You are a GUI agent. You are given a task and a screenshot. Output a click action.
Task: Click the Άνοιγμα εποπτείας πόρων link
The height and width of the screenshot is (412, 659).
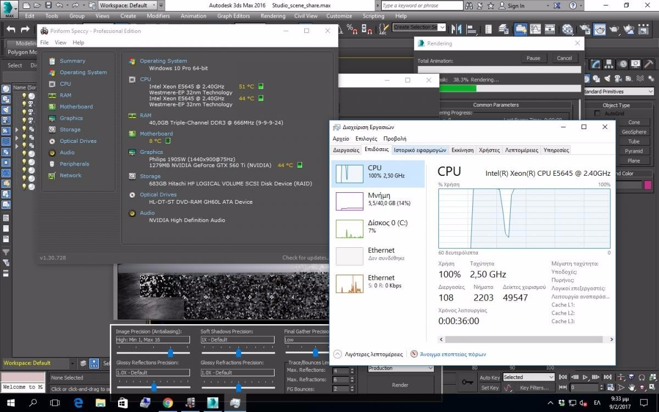pyautogui.click(x=453, y=354)
